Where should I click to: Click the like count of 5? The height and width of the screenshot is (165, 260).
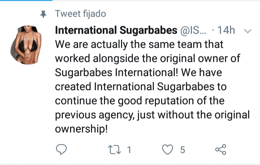182,149
